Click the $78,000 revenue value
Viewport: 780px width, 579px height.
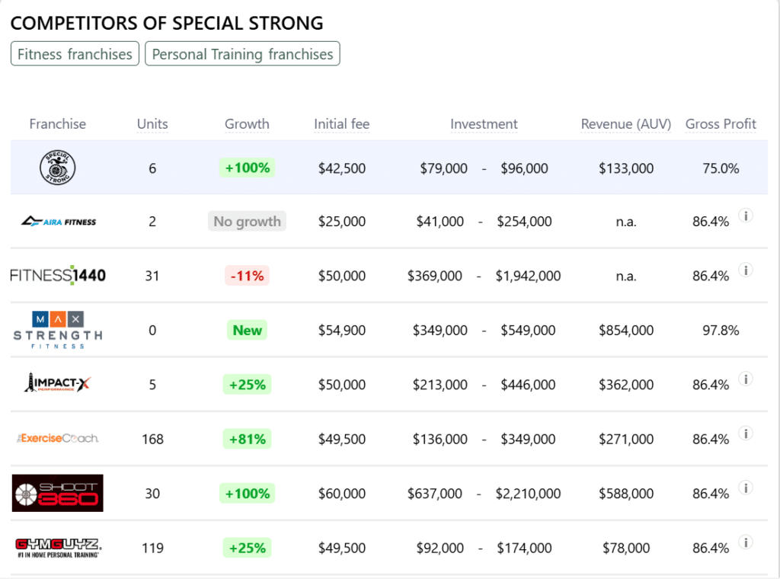tap(626, 549)
